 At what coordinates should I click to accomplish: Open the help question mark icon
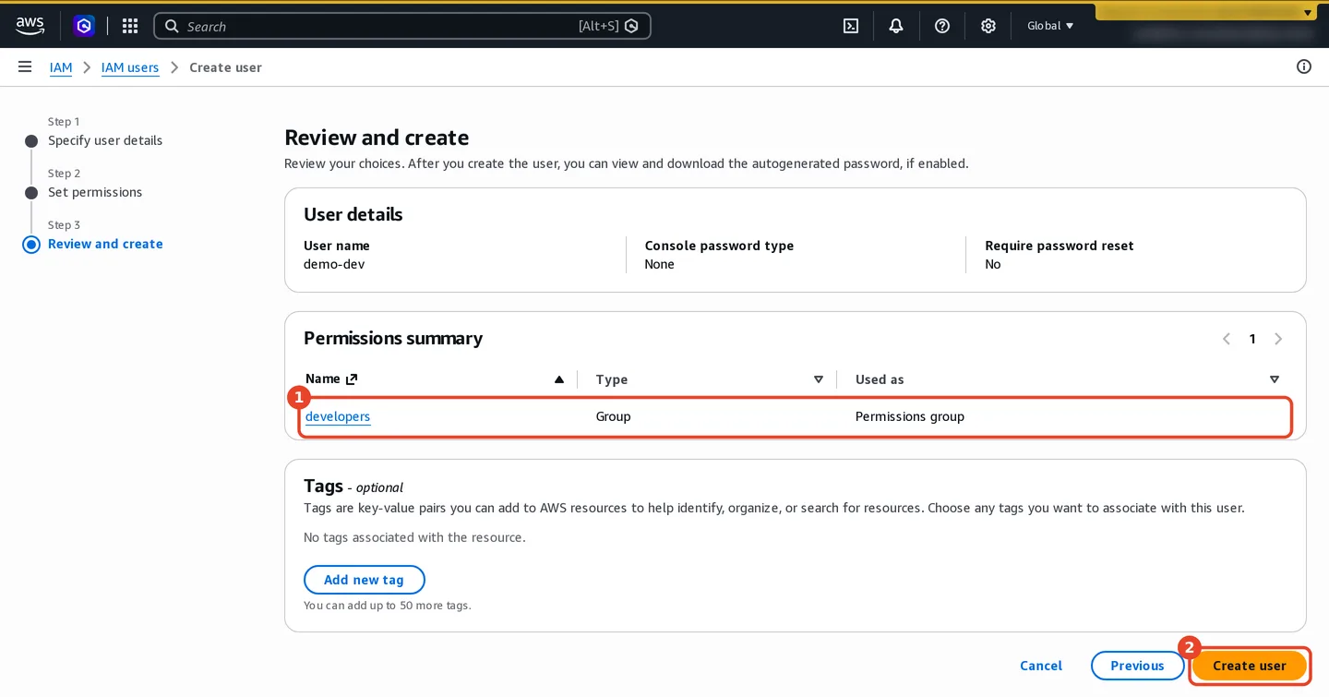942,26
